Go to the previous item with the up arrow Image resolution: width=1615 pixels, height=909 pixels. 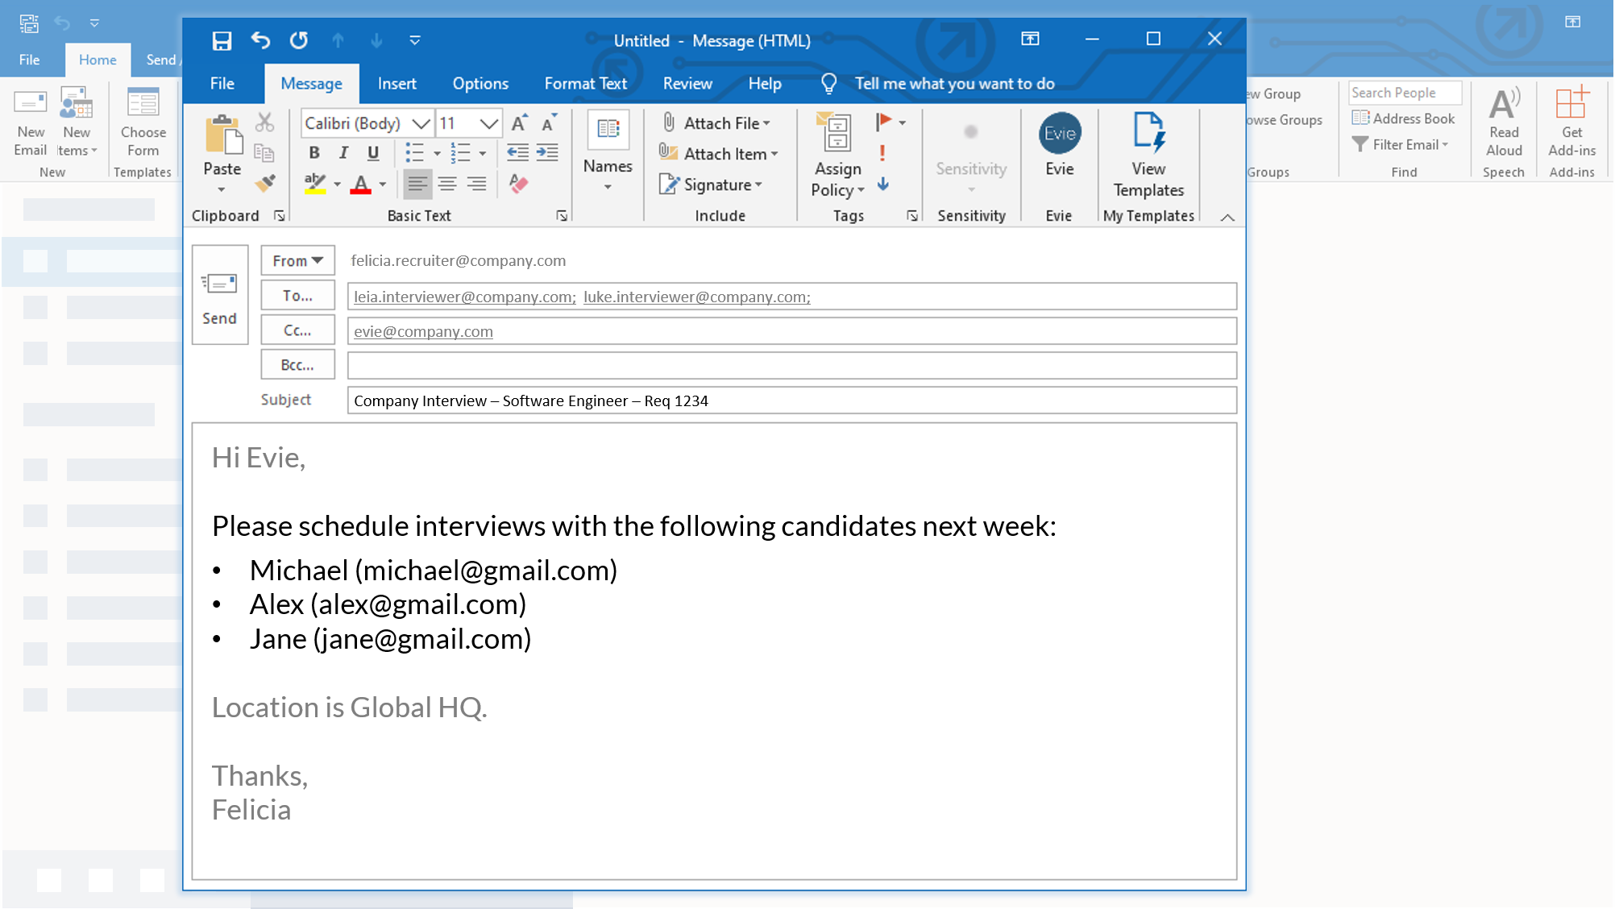[338, 40]
